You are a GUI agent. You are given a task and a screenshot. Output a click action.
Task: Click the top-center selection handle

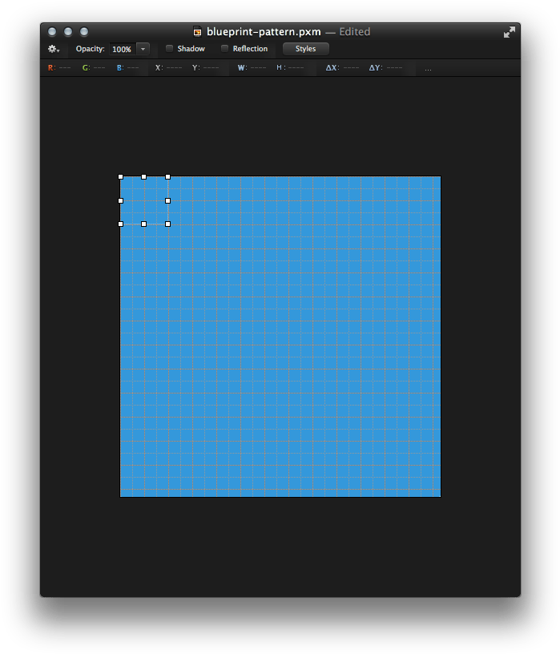pos(144,176)
